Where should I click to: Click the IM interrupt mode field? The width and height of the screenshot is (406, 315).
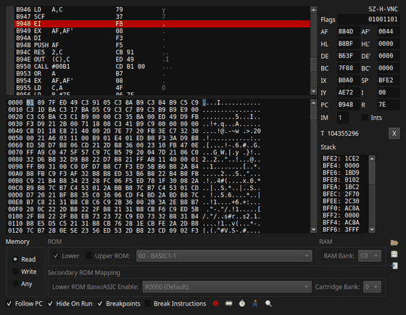[343, 118]
